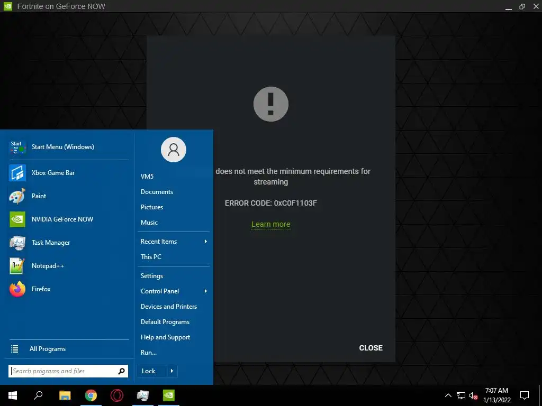542x406 pixels.
Task: Open Documents from the start menu
Action: (157, 192)
